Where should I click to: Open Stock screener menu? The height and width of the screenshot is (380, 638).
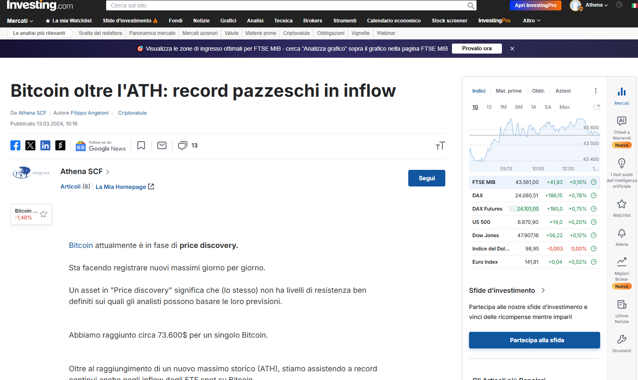pos(449,21)
